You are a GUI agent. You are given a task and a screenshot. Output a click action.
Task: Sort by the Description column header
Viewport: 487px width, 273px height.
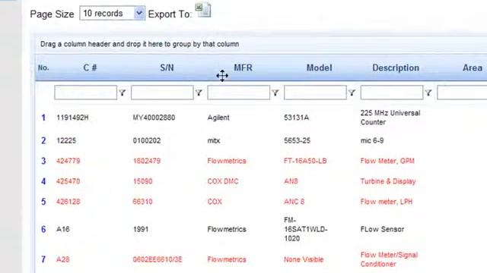[x=396, y=67]
